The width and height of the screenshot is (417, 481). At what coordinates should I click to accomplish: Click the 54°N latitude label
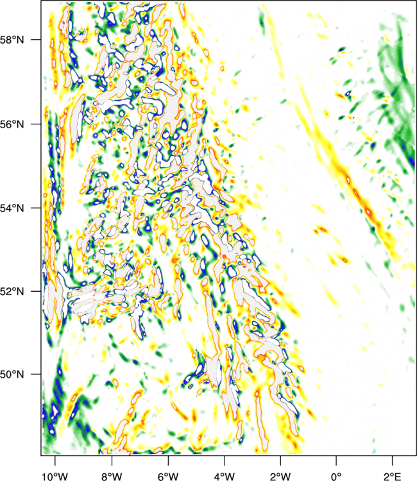coord(12,208)
